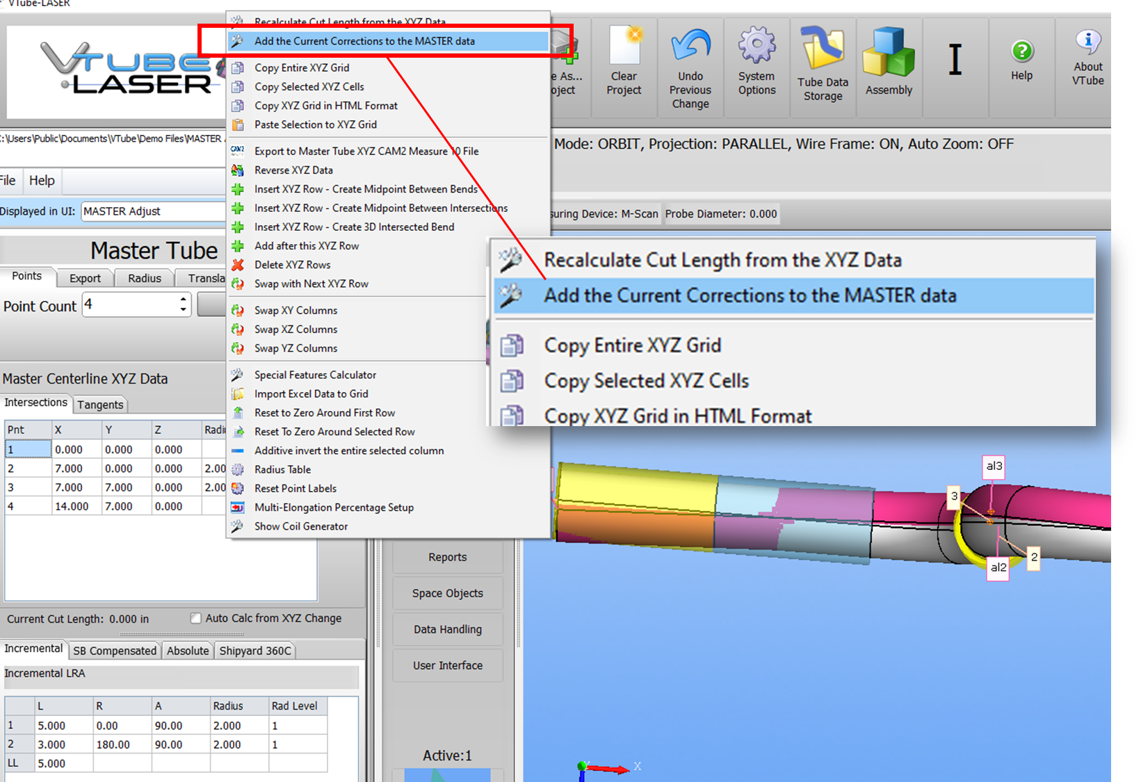Click red X Delete XYZ Rows icon
Screen dimensions: 1141x782
point(238,265)
